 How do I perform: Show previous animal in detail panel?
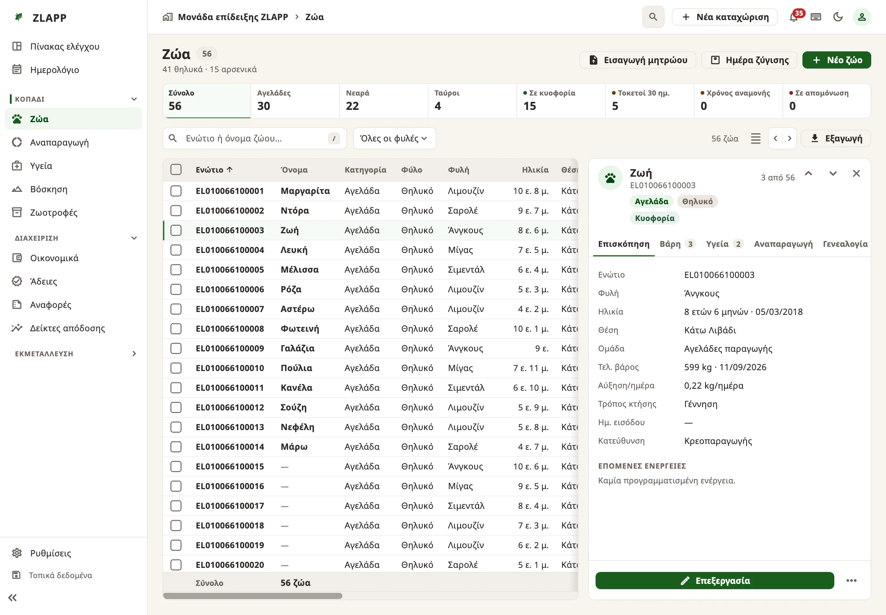(808, 173)
